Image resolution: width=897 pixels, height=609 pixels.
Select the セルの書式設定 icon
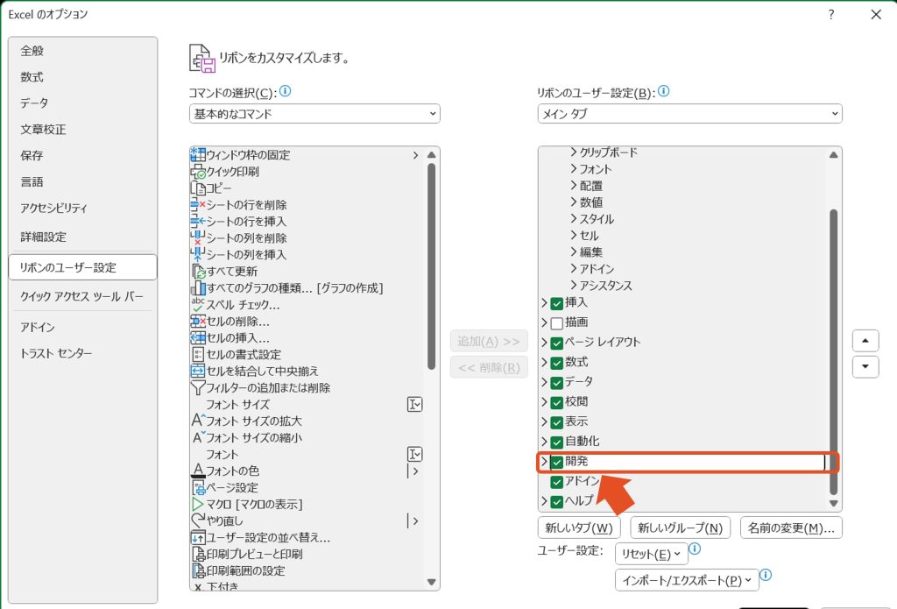click(x=198, y=354)
